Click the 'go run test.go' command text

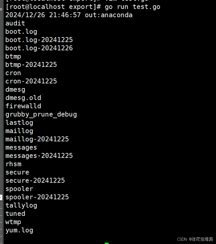pyautogui.click(x=132, y=7)
